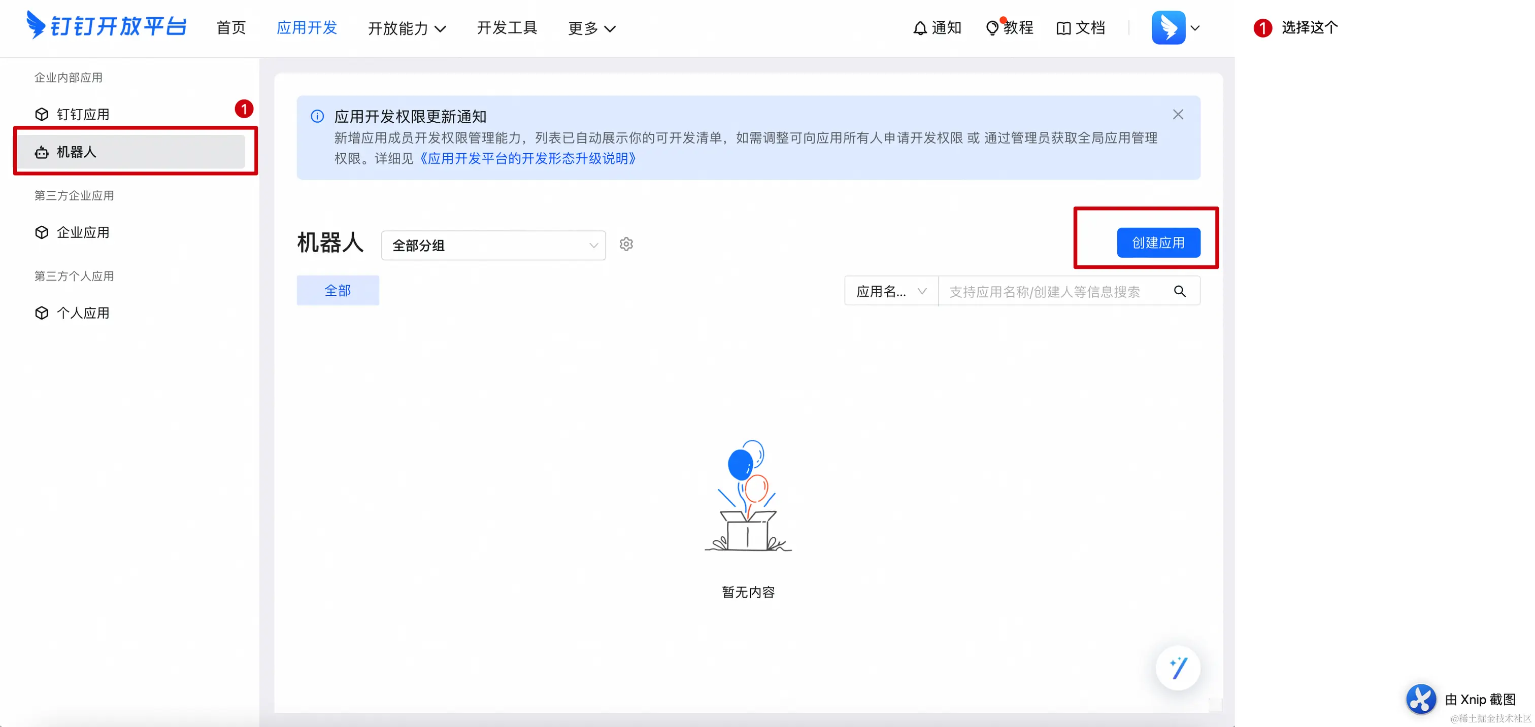
Task: Open 开发工具 in top navigation
Action: tap(507, 27)
